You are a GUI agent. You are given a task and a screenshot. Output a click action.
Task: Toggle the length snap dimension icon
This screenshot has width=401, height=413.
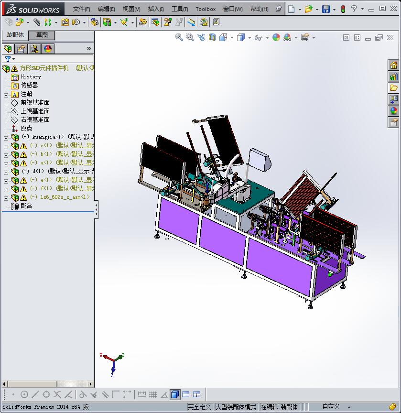[x=141, y=394]
